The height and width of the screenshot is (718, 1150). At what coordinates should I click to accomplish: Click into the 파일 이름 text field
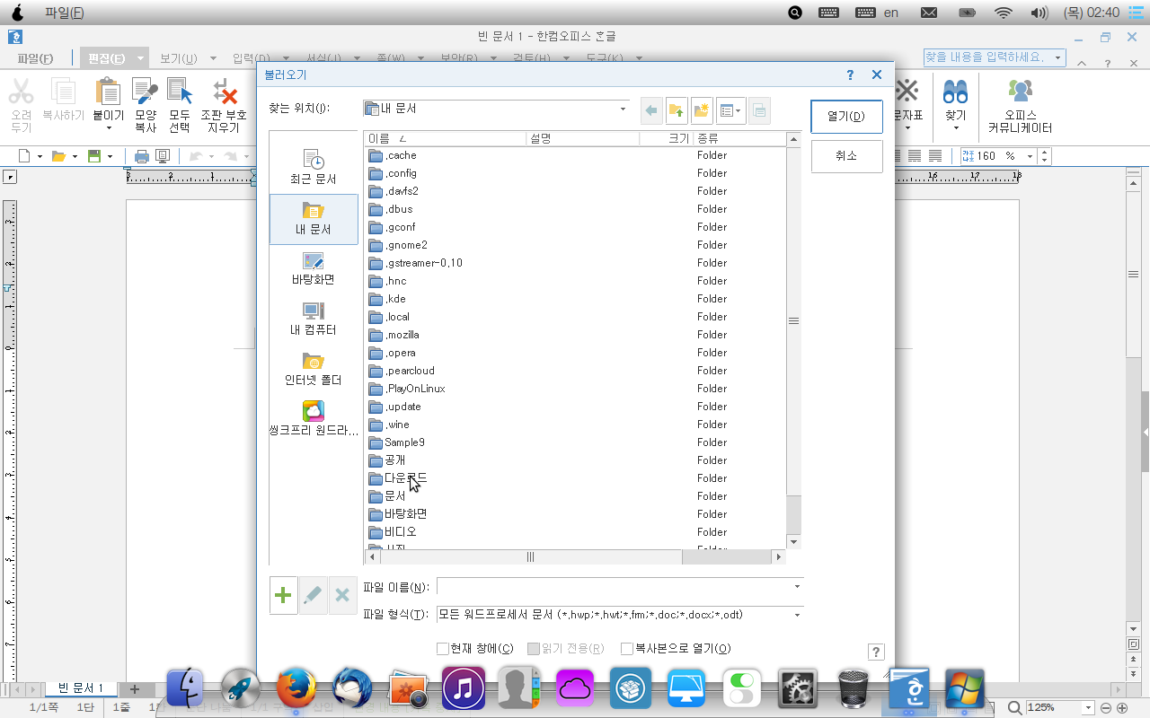614,587
